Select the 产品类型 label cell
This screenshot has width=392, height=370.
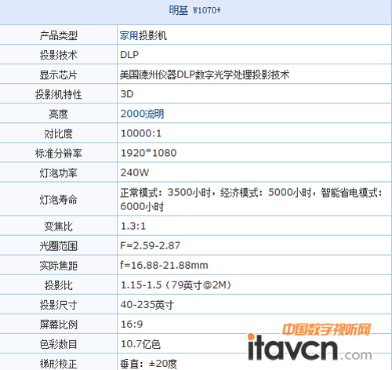click(x=58, y=35)
